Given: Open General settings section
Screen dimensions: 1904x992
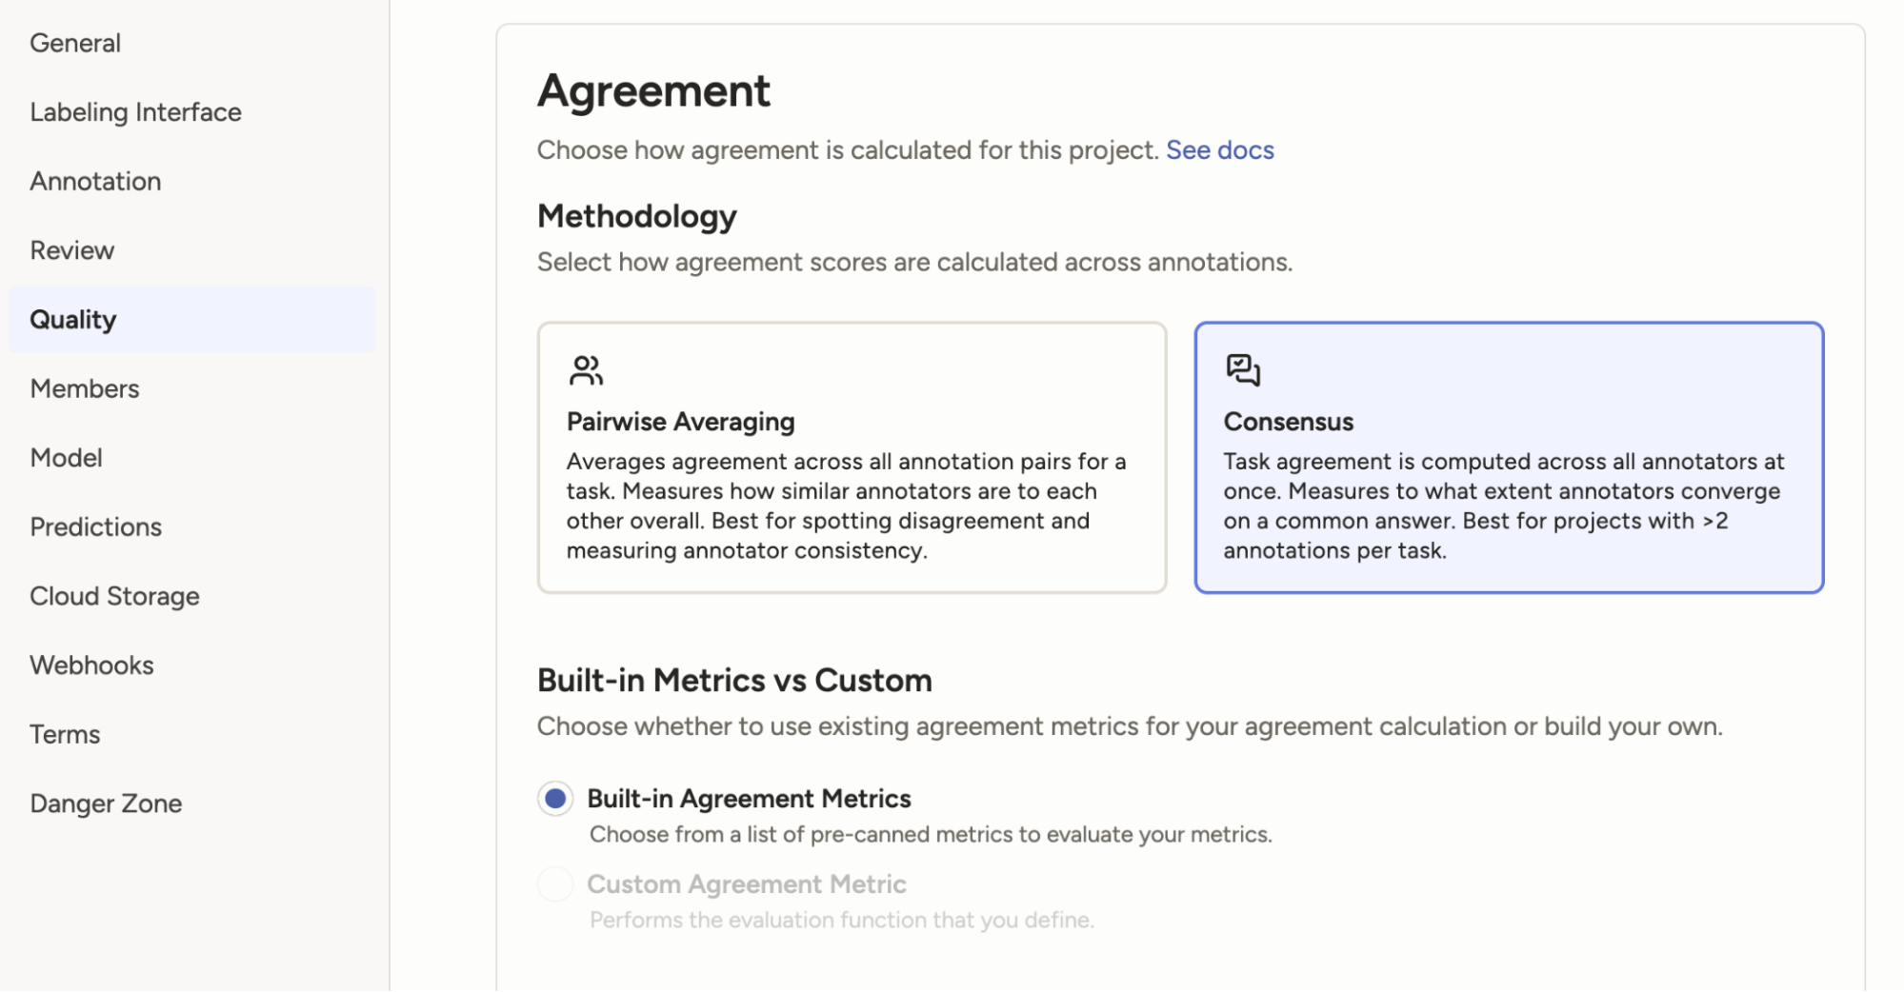Looking at the screenshot, I should (75, 44).
